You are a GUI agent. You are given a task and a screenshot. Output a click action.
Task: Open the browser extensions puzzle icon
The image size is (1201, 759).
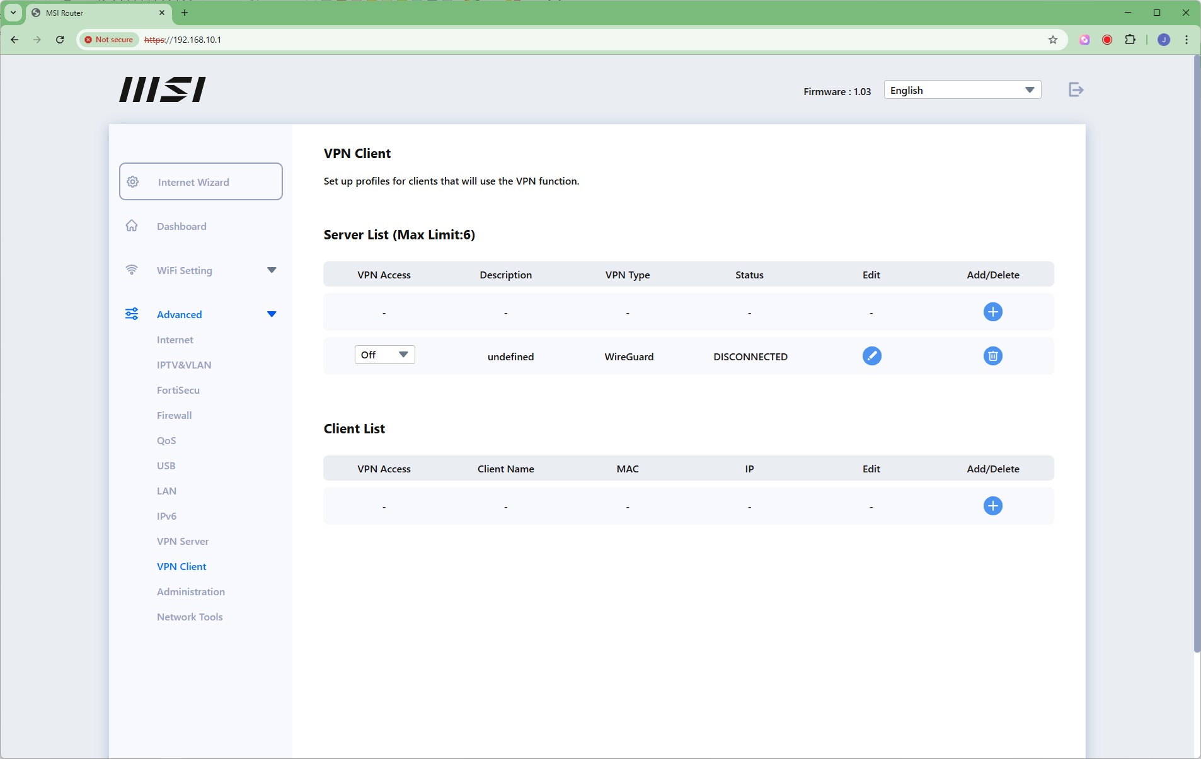1130,40
